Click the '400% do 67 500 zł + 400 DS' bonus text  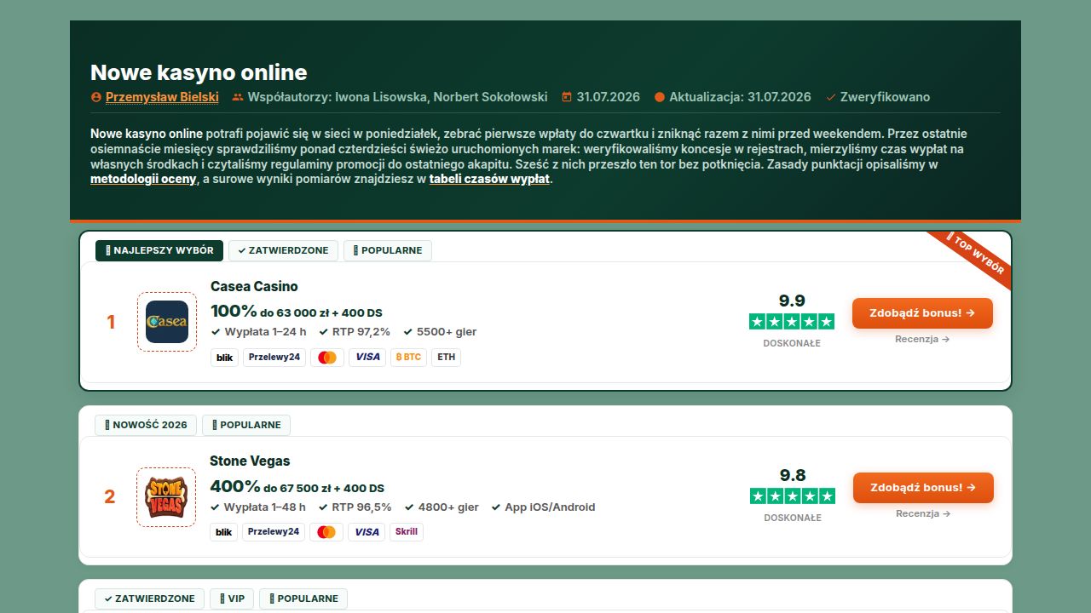click(297, 487)
